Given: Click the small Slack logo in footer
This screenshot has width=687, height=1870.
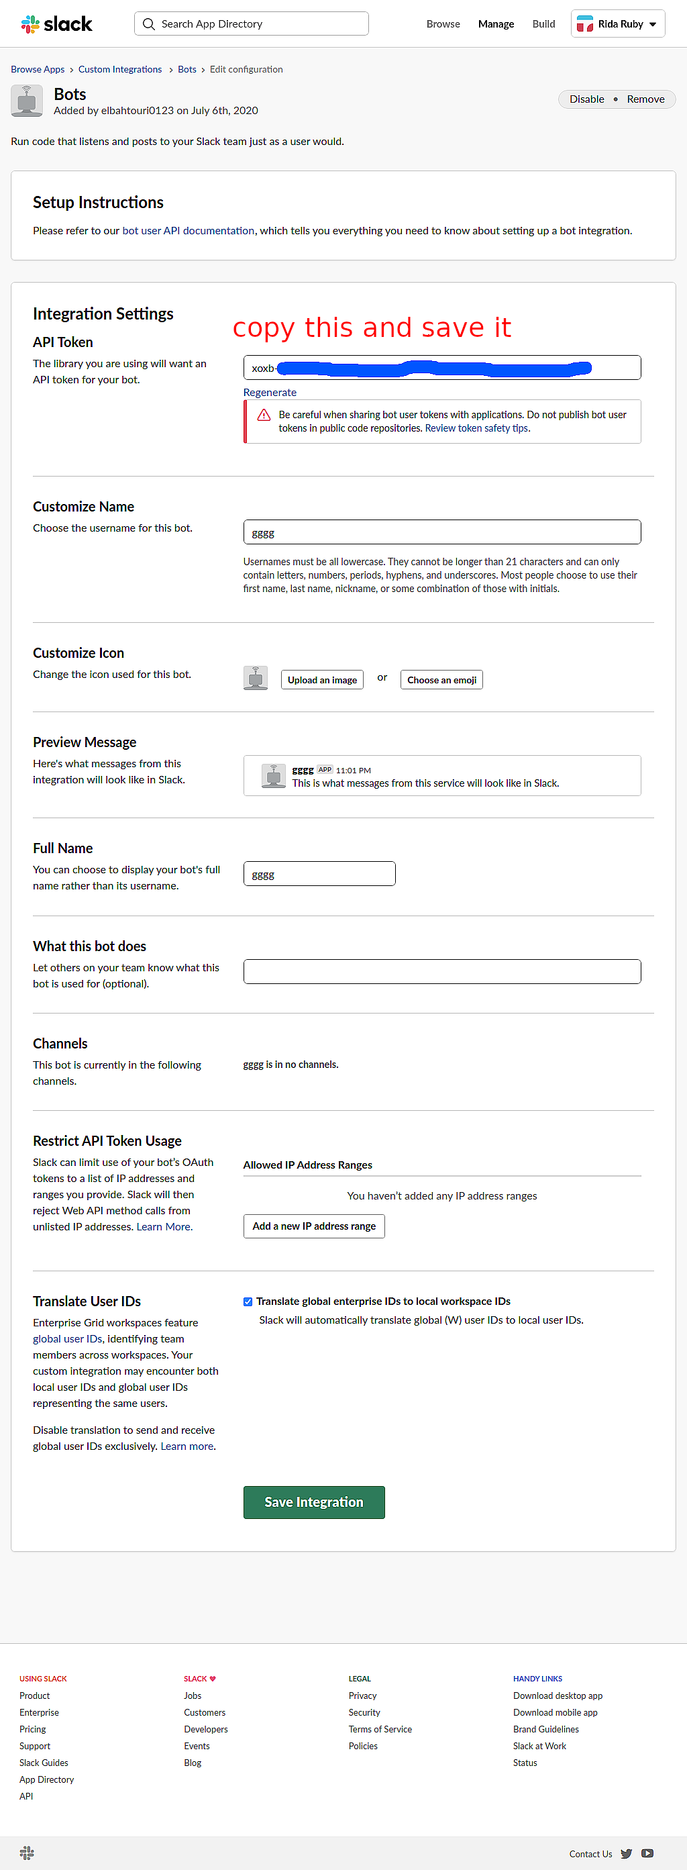Looking at the screenshot, I should [x=27, y=1853].
